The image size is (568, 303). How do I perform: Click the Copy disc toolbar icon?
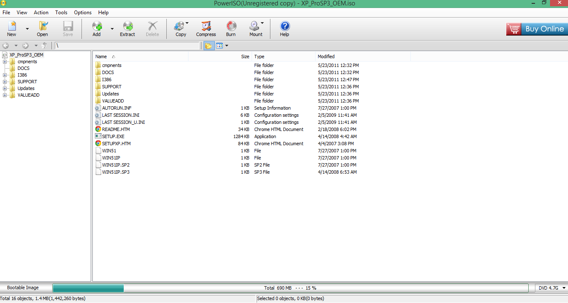(180, 26)
